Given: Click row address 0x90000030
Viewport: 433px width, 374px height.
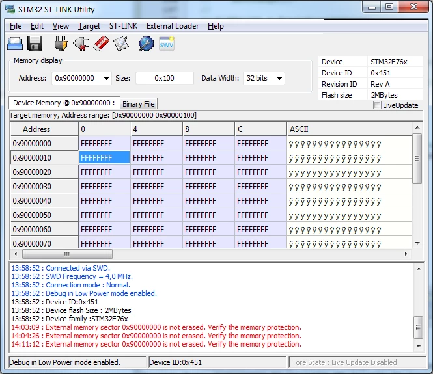Looking at the screenshot, I should [x=44, y=187].
